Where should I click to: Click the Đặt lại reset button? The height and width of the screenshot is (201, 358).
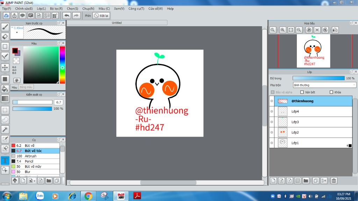pos(101,15)
